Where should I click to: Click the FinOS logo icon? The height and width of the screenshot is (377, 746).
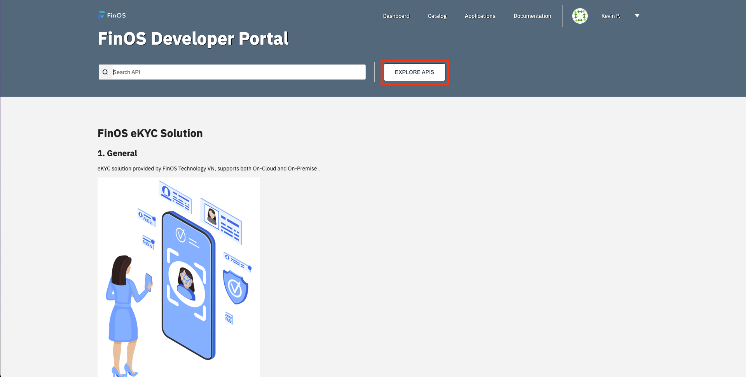pyautogui.click(x=101, y=15)
